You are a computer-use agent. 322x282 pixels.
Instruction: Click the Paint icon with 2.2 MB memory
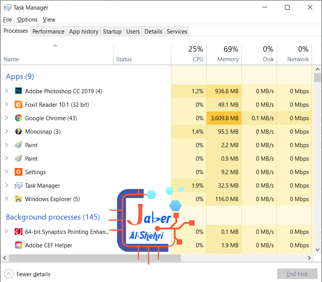click(x=19, y=145)
